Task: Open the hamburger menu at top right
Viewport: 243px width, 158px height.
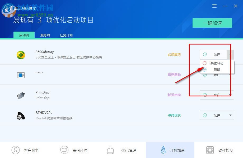Action: point(214,6)
